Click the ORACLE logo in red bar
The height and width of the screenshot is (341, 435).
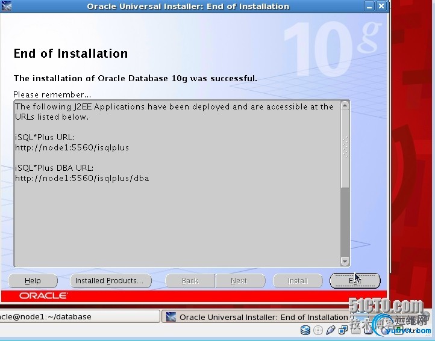pyautogui.click(x=43, y=296)
